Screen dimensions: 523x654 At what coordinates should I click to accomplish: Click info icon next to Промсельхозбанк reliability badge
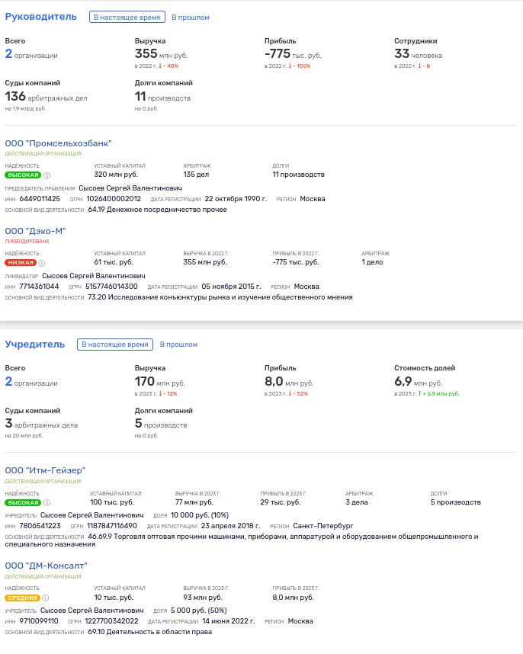click(x=47, y=175)
